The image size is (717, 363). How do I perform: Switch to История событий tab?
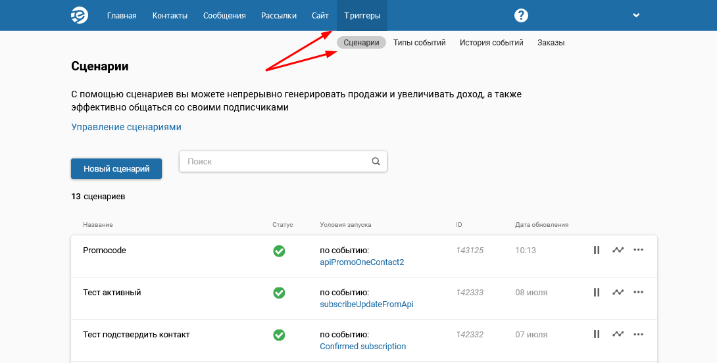491,43
